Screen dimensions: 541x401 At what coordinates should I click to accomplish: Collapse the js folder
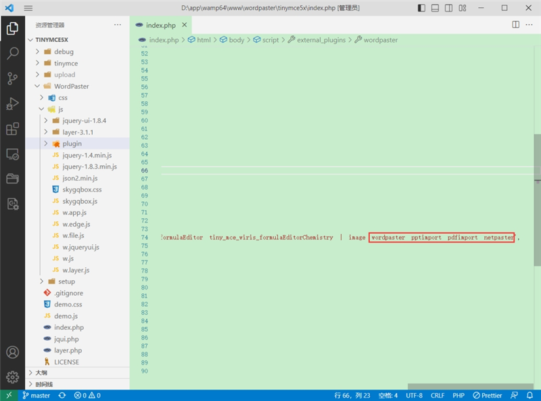[x=78, y=109]
